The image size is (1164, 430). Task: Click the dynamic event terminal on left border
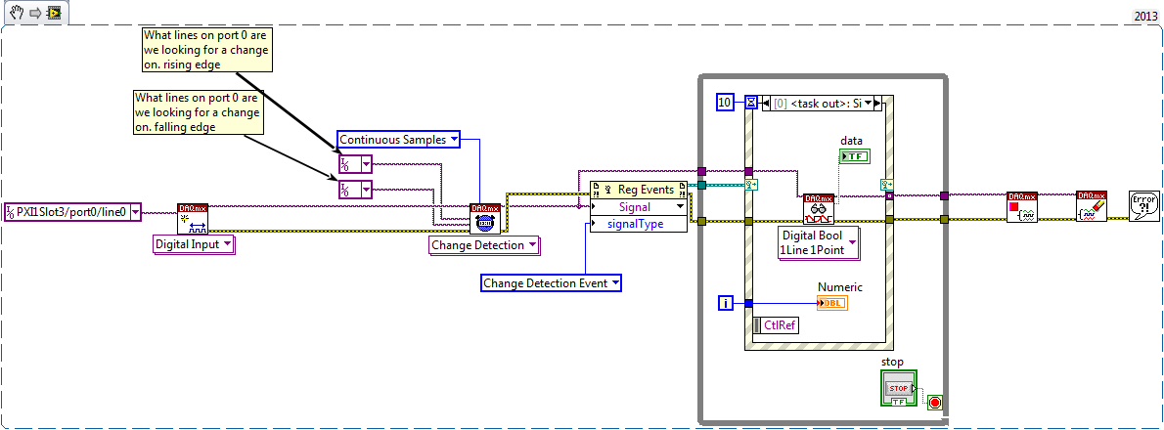(750, 187)
